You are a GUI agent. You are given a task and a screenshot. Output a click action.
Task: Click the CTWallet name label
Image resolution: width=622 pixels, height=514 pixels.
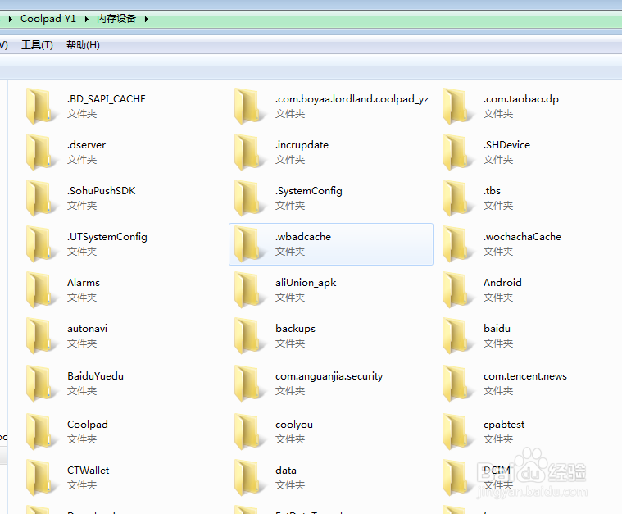point(88,471)
